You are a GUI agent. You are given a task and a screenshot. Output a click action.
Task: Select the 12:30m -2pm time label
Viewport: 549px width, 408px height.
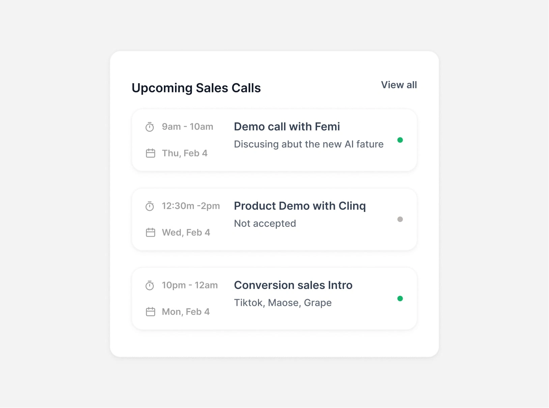pos(191,206)
